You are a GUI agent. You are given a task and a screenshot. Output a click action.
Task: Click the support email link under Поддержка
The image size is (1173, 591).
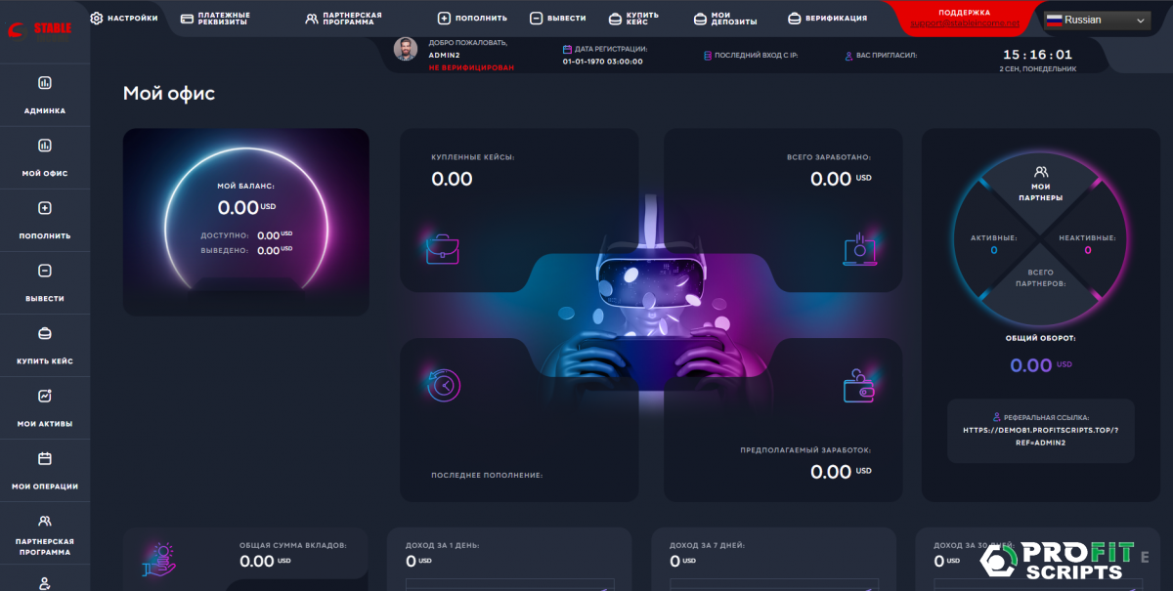pyautogui.click(x=964, y=23)
